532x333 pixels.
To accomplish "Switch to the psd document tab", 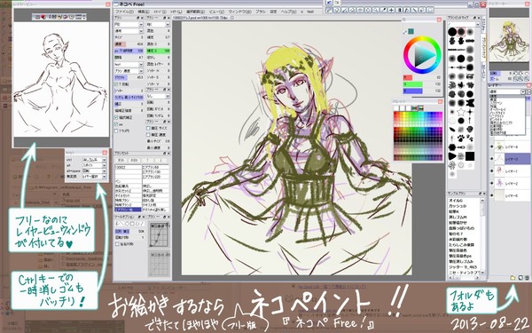I will pyautogui.click(x=200, y=18).
